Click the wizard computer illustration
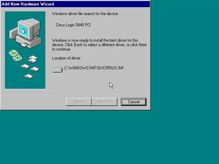Image resolution: width=219 pixels, height=164 pixels. coord(25,50)
